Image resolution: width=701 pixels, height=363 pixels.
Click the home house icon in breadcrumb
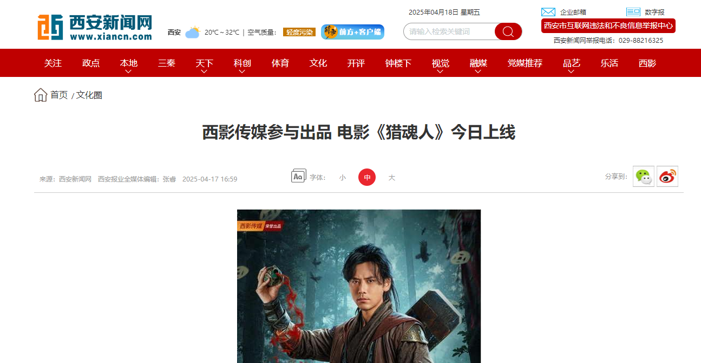41,95
